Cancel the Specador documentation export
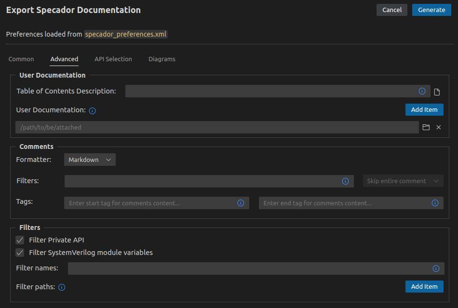Image resolution: width=458 pixels, height=308 pixels. [x=391, y=10]
